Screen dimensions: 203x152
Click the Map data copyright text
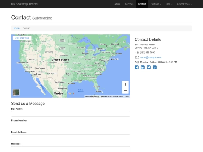(x=112, y=96)
